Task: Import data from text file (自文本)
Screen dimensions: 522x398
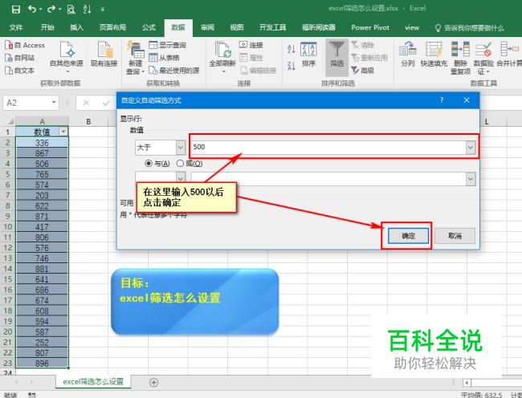Action: click(x=20, y=71)
